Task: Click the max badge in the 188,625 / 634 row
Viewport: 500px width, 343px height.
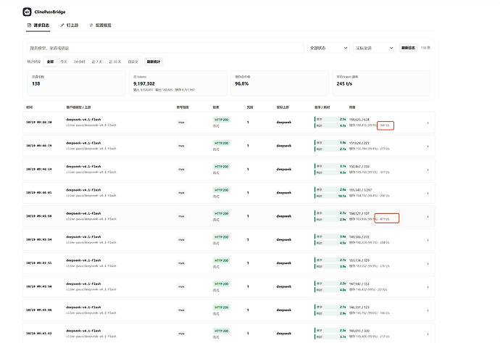Action: tap(181, 123)
